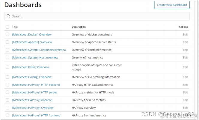
Task: Open [Metricbeat System] Host overview link
Action: pyautogui.click(x=35, y=58)
